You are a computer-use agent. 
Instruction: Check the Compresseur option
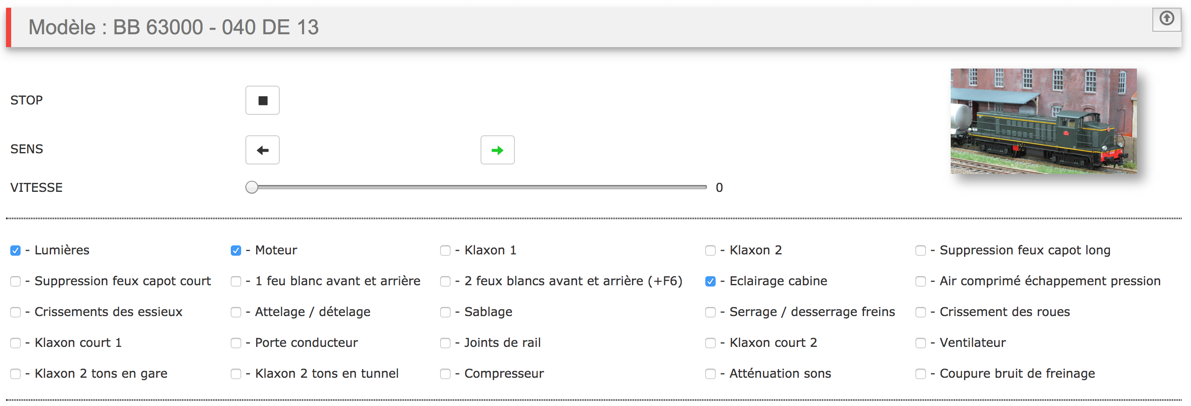point(445,374)
